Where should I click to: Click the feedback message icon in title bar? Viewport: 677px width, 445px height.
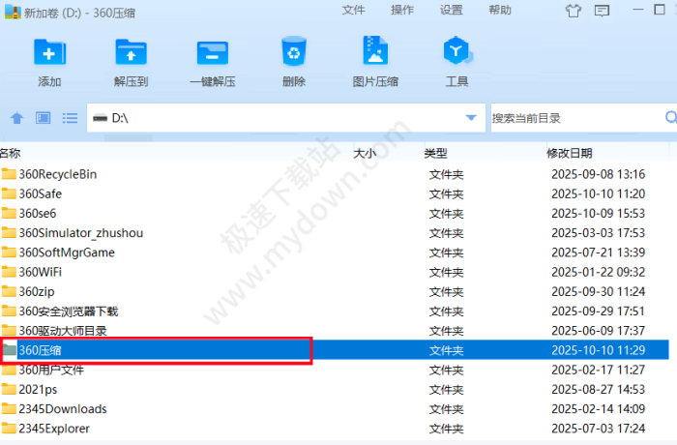click(602, 12)
